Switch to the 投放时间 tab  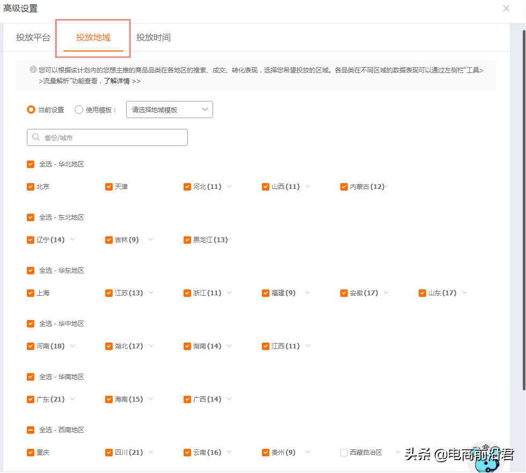[x=155, y=38]
